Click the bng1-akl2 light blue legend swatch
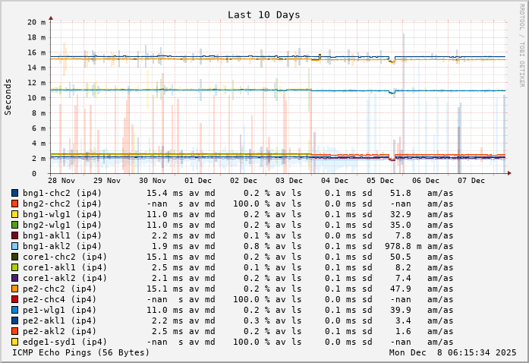529x363 pixels. pyautogui.click(x=14, y=246)
